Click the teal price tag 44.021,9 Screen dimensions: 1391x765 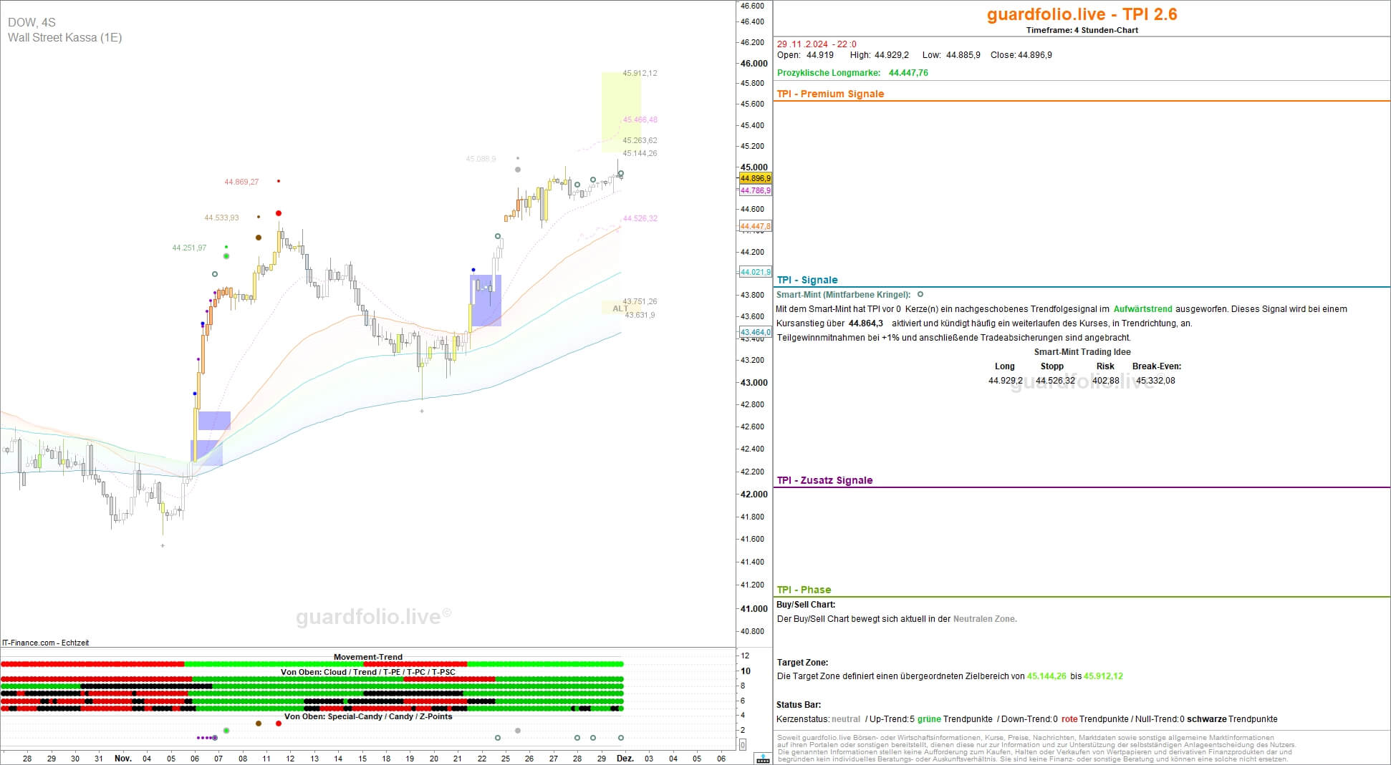pos(755,272)
